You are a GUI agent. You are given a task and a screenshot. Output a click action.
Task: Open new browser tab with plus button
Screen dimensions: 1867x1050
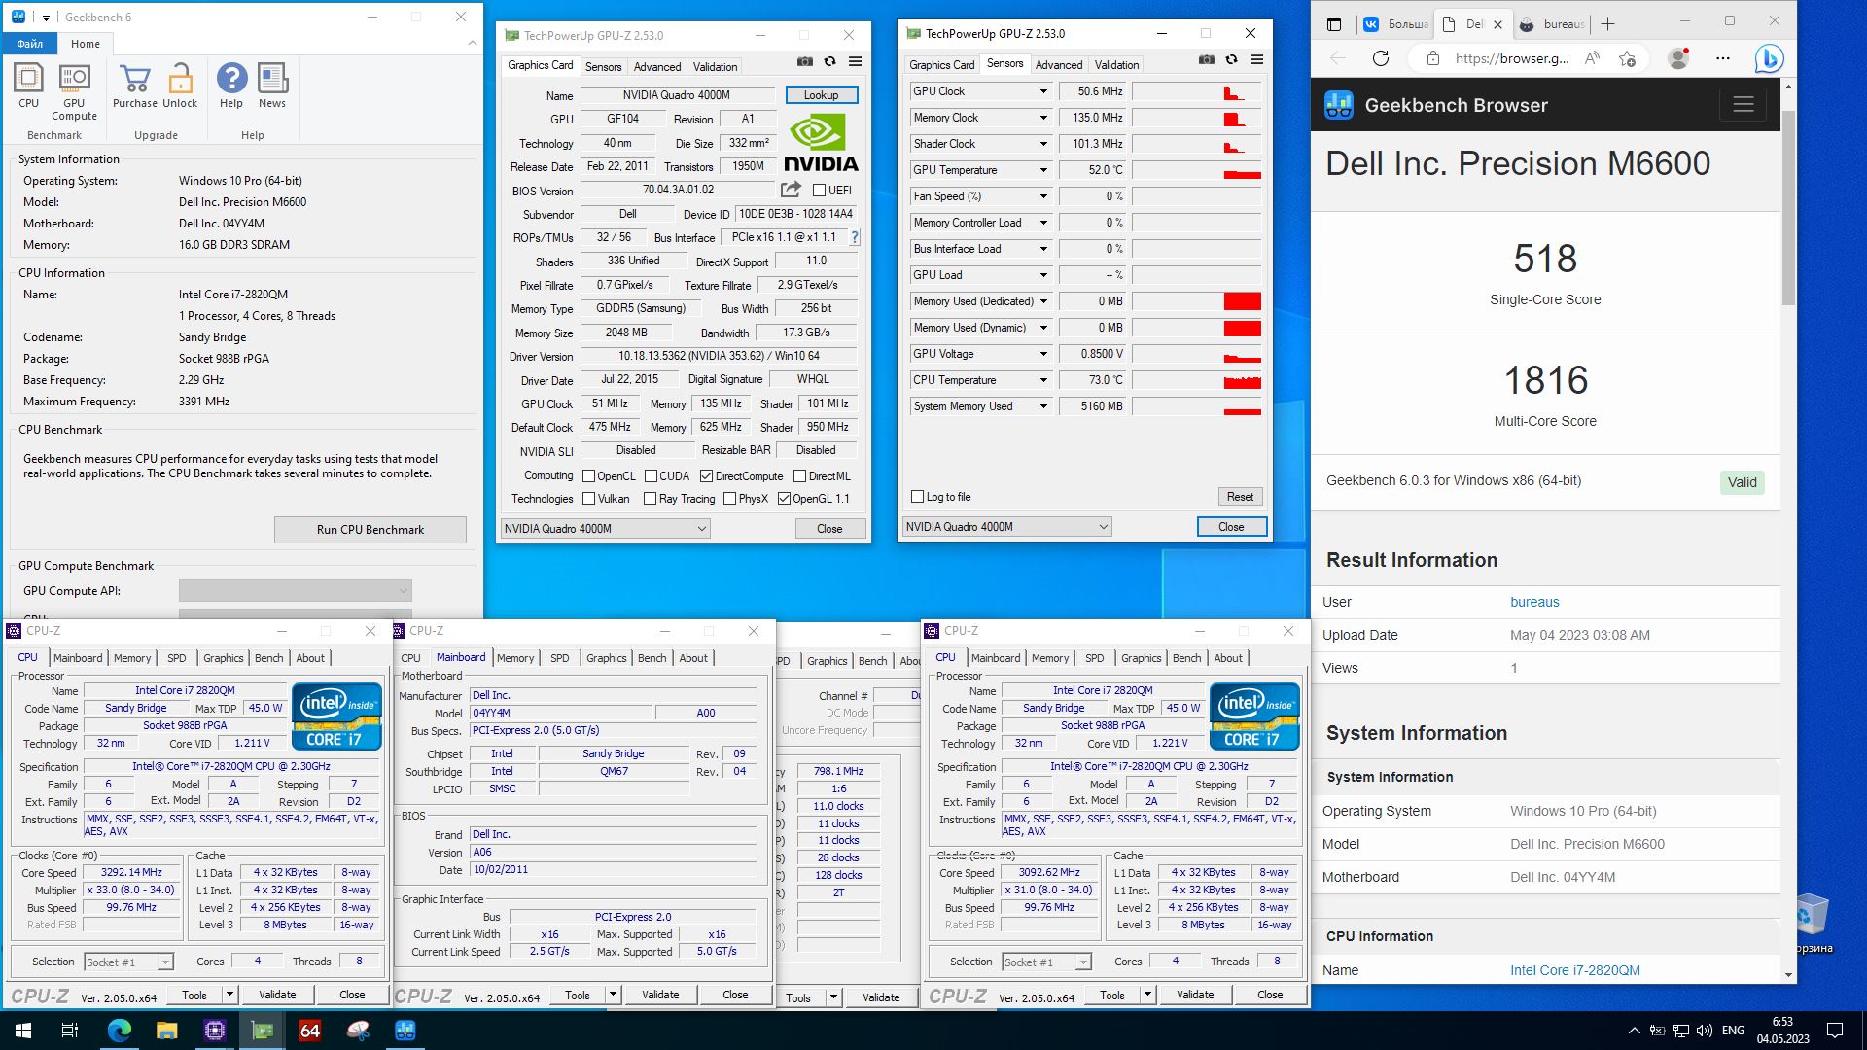pos(1607,24)
